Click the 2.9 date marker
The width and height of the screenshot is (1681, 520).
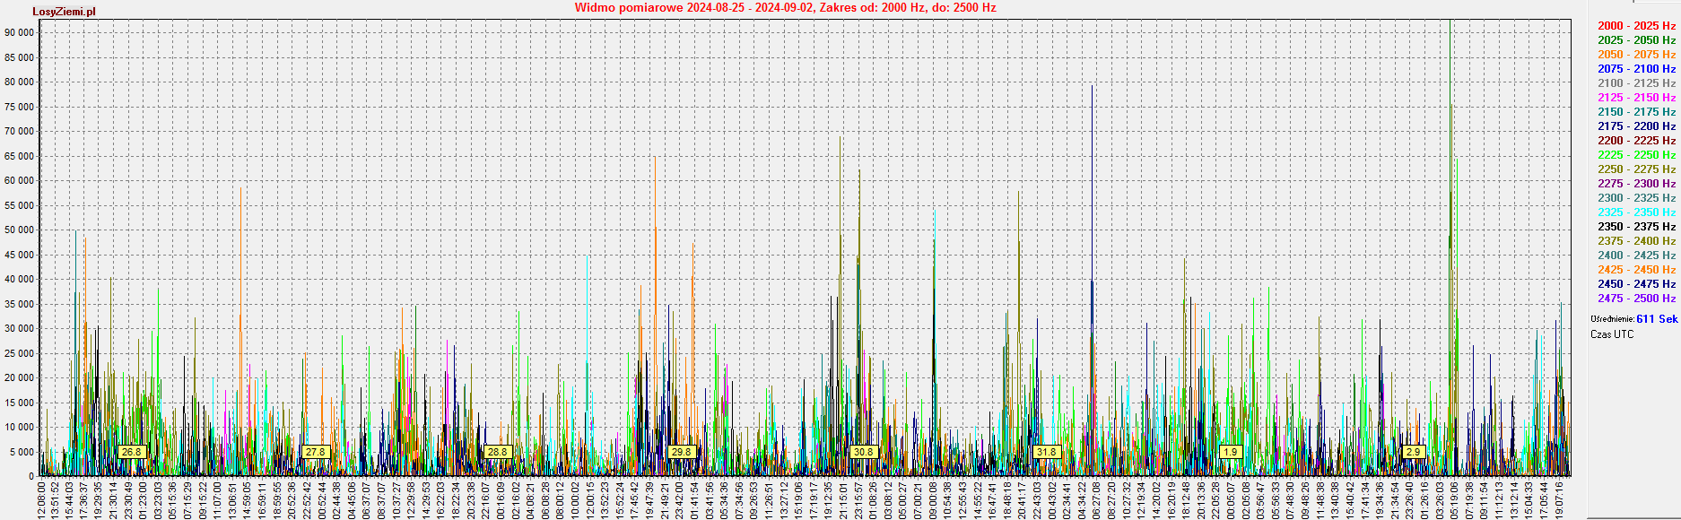tap(1413, 452)
